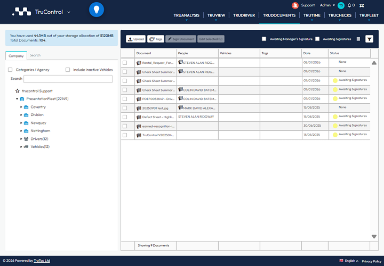
Task: Expand the Coventry tree node
Action: [x=21, y=107]
